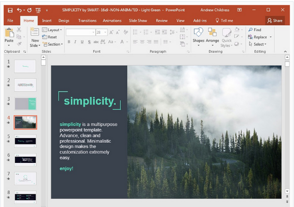Click the Copy icon
Viewport: 294px width, 207px height.
pyautogui.click(x=19, y=37)
